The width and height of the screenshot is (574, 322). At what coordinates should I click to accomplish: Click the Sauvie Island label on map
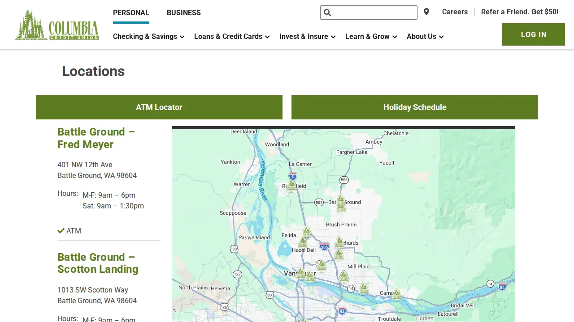click(254, 237)
